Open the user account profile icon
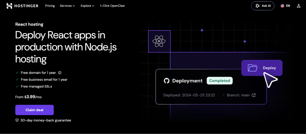The width and height of the screenshot is (306, 134). coord(299,6)
